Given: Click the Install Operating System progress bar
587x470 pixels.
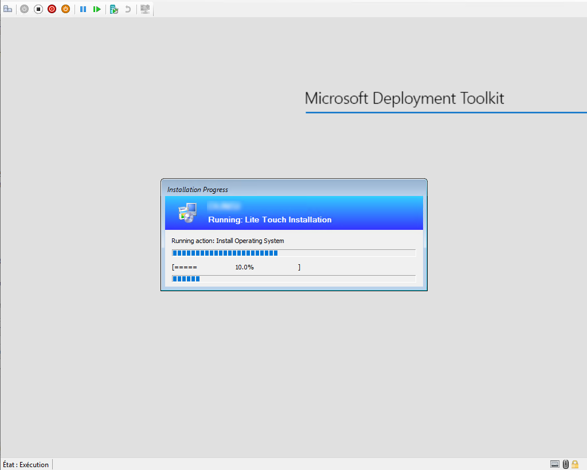Looking at the screenshot, I should (293, 253).
